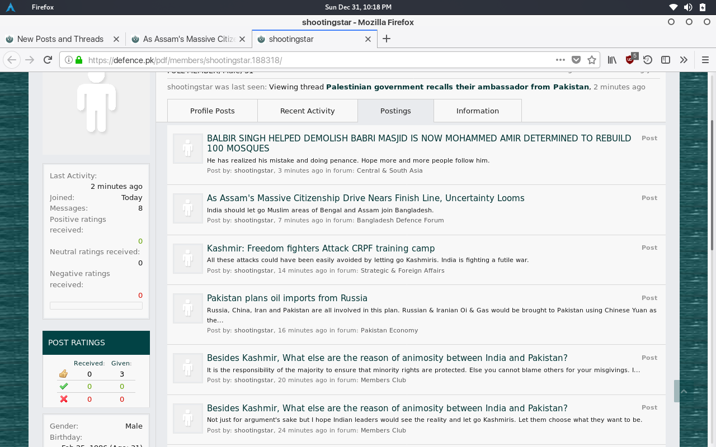716x447 pixels.
Task: Open page actions three-dot menu
Action: point(560,60)
